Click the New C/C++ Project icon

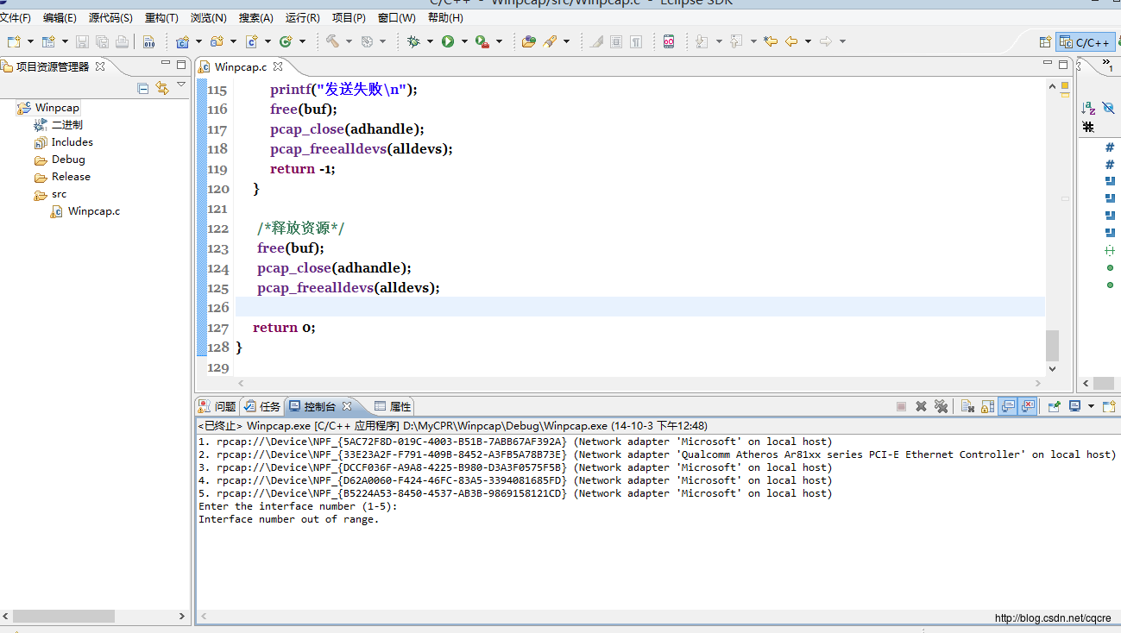(x=182, y=41)
